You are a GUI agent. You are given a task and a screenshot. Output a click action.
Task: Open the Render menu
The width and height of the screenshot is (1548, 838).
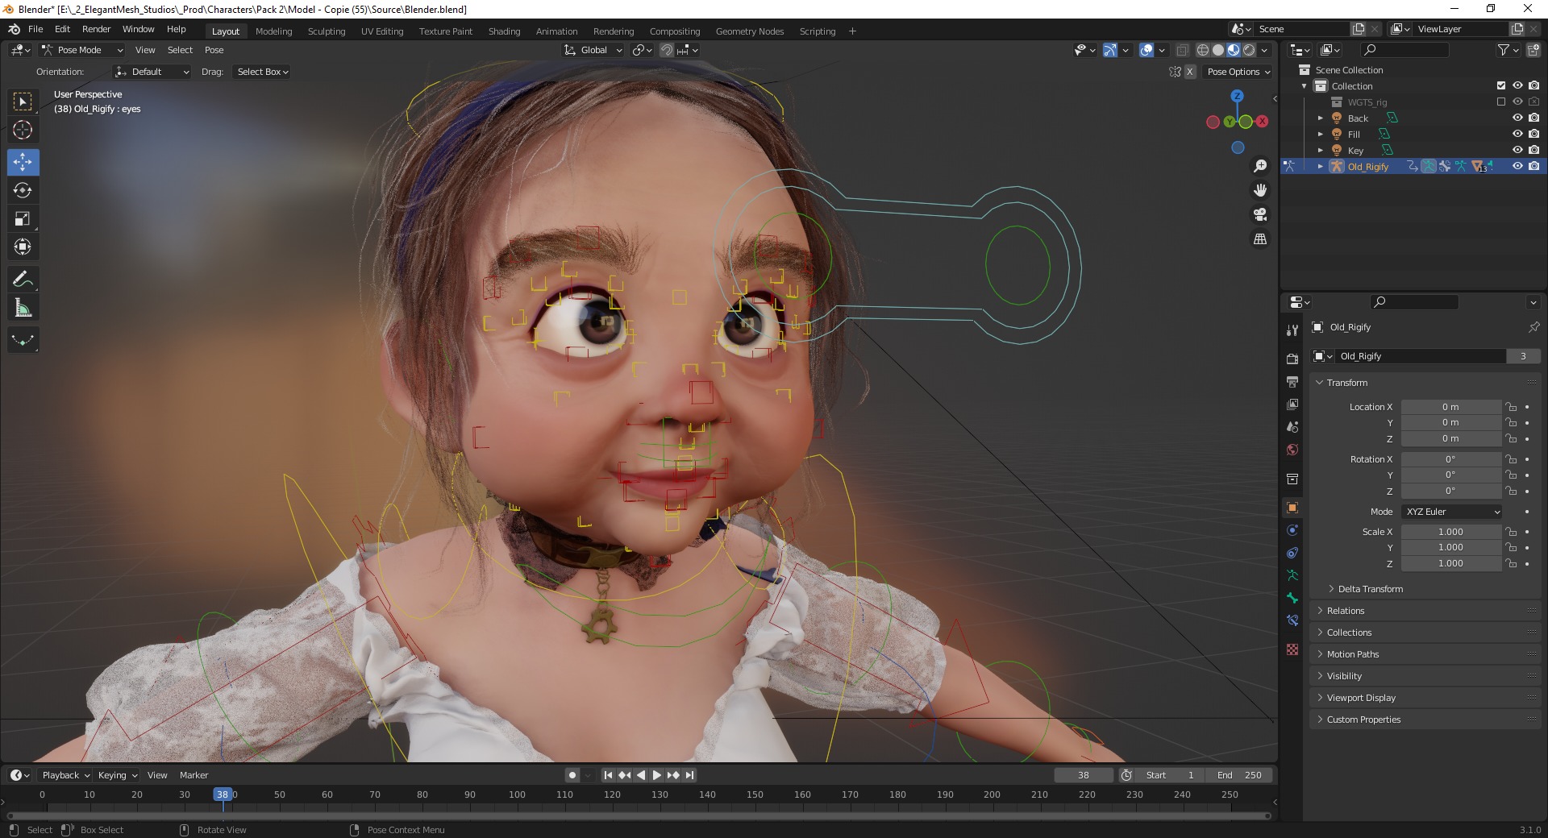(x=96, y=29)
